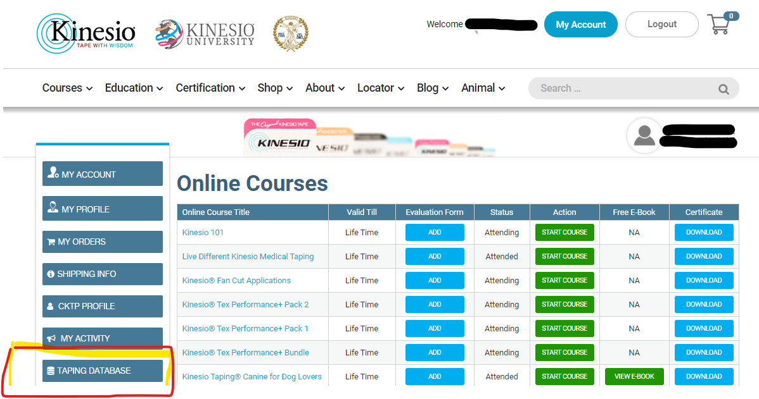This screenshot has height=399, width=759.
Task: Click the user avatar profile icon
Action: pyautogui.click(x=644, y=136)
